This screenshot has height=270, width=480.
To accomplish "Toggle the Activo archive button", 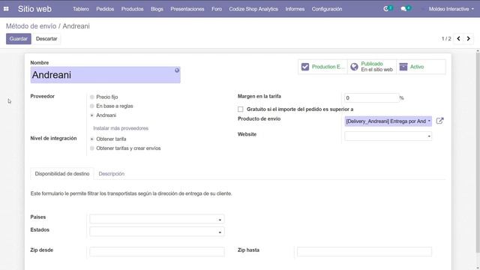I will [421, 67].
